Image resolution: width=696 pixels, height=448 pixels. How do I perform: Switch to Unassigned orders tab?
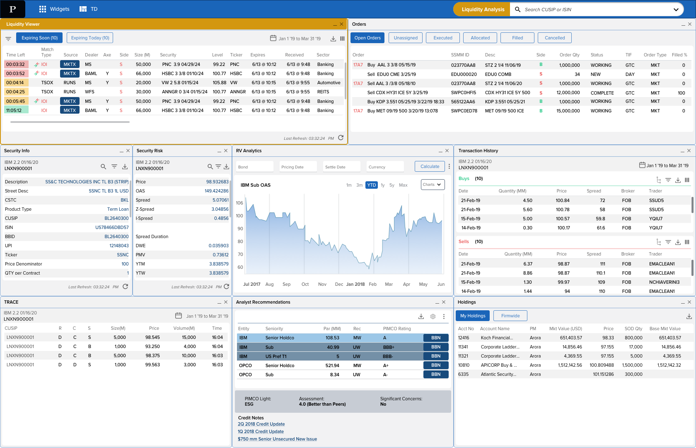pos(406,38)
